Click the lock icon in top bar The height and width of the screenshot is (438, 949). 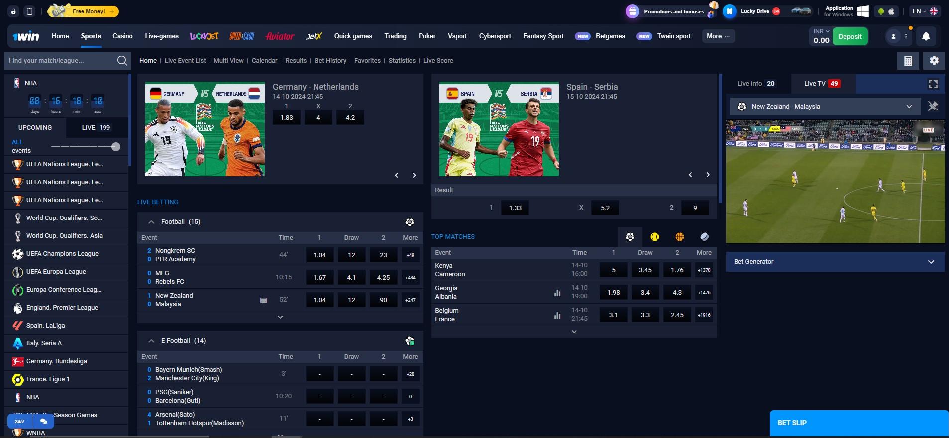click(13, 11)
